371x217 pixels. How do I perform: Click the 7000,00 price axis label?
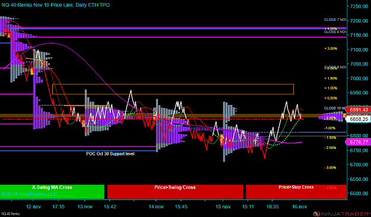[359, 78]
